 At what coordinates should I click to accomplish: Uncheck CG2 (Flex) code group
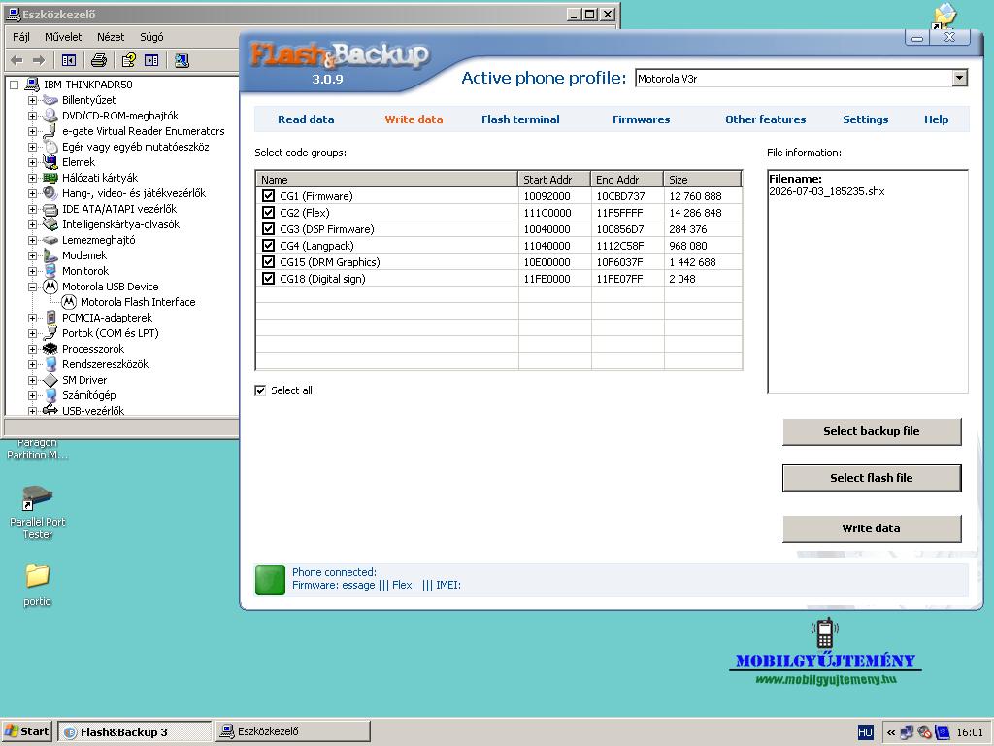[x=268, y=213]
